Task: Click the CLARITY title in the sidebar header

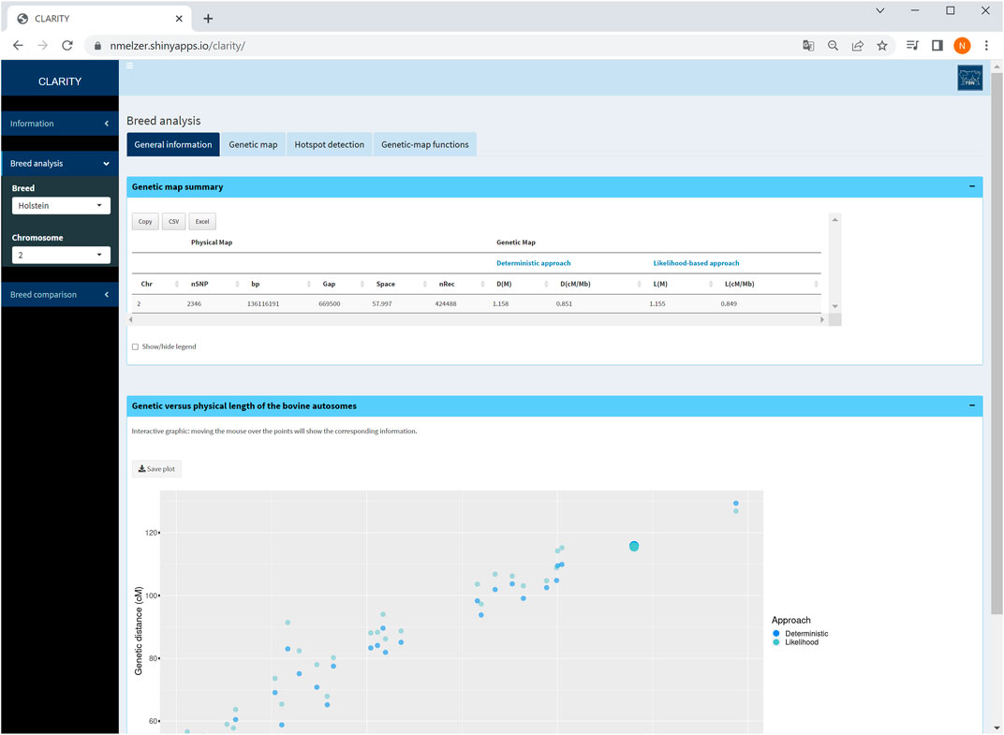Action: pos(60,81)
